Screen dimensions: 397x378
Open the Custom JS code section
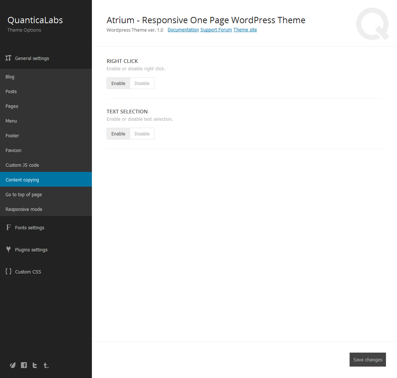46,165
